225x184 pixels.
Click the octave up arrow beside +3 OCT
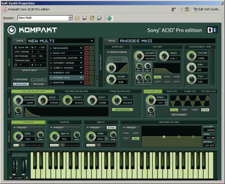pyautogui.click(x=27, y=178)
